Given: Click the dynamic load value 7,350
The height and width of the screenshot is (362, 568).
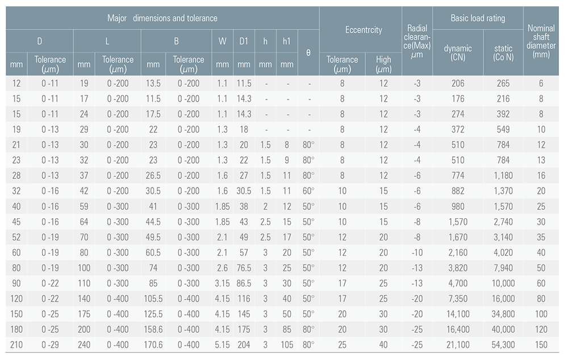Looking at the screenshot, I should point(458,298).
